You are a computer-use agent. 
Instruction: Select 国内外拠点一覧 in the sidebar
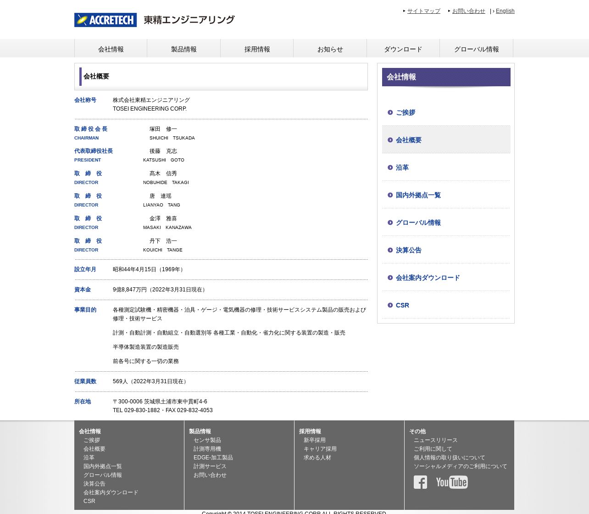(446, 195)
